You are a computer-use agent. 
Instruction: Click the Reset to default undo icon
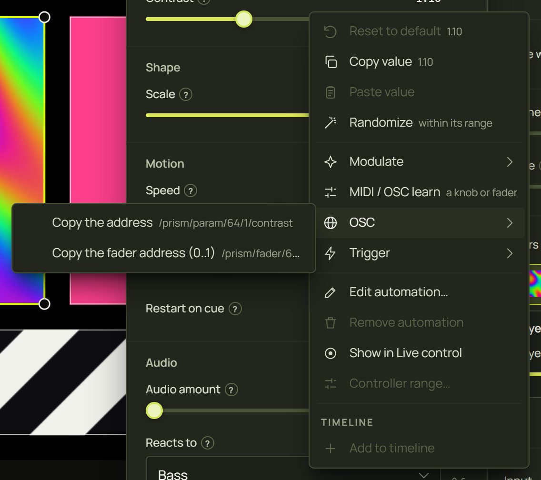click(330, 31)
